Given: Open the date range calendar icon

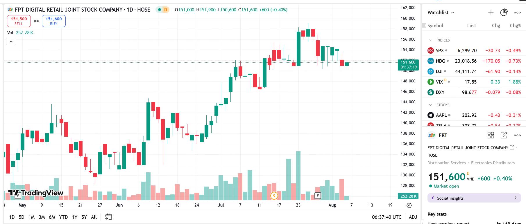Looking at the screenshot, I should pyautogui.click(x=108, y=217).
